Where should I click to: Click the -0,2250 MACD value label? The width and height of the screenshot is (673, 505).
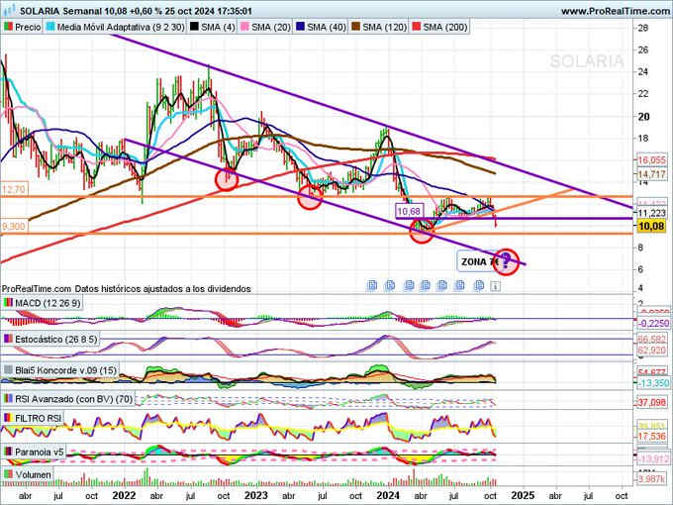[x=652, y=324]
